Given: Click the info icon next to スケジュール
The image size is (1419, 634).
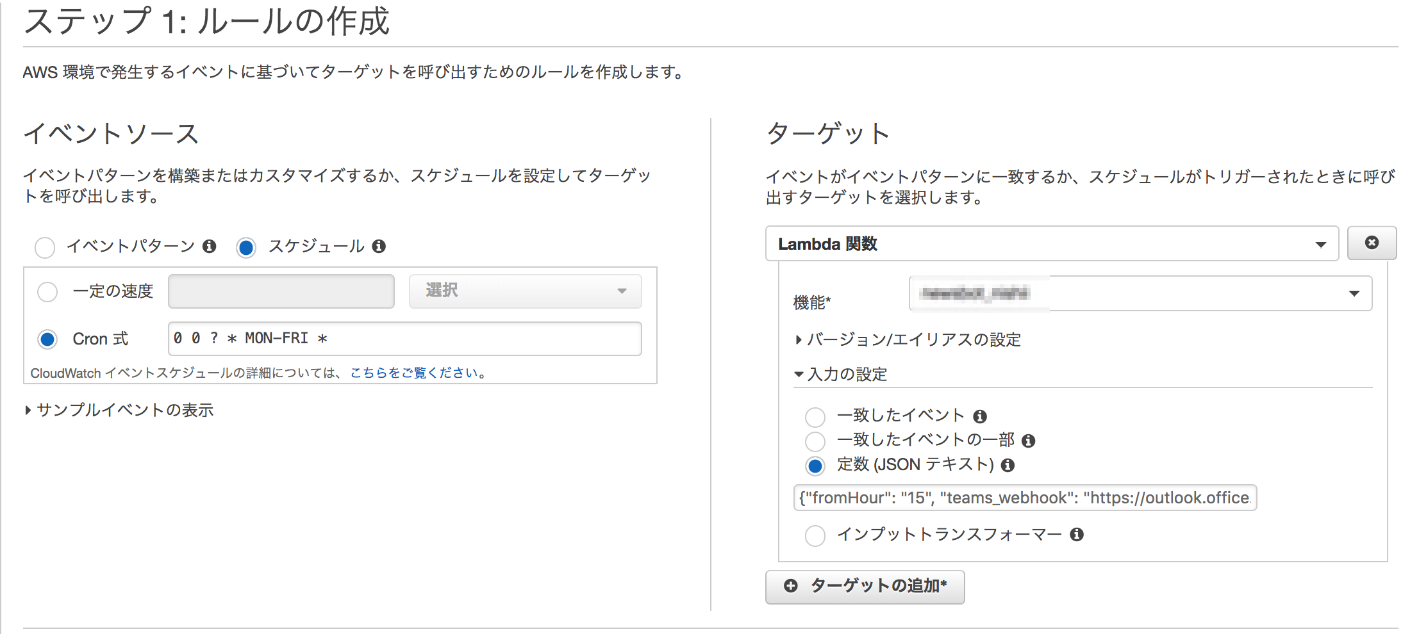Looking at the screenshot, I should 378,246.
